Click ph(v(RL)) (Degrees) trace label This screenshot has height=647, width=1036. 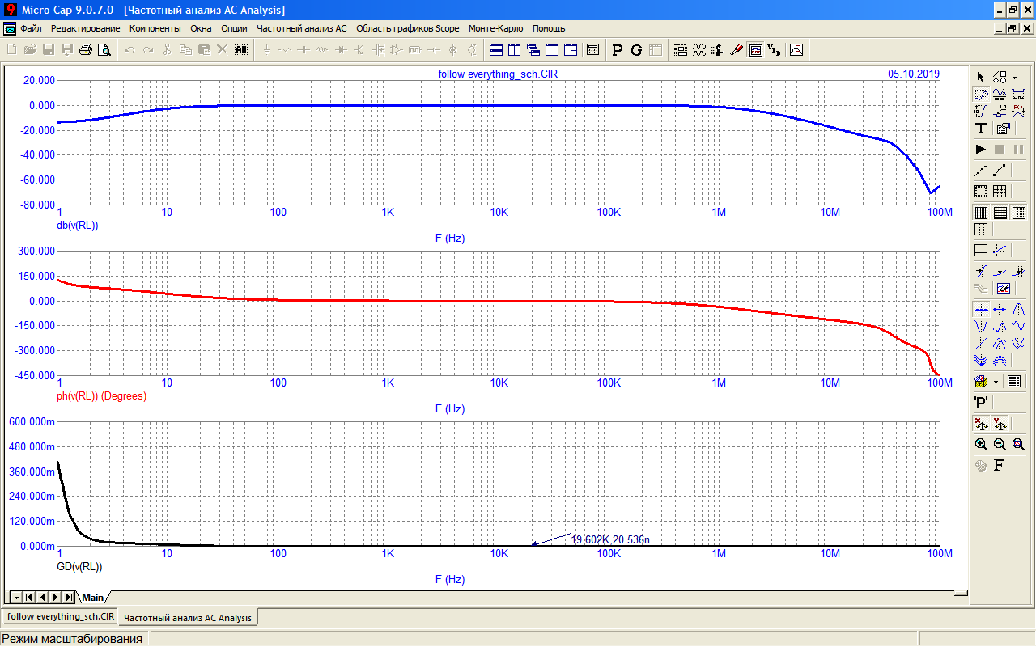click(x=100, y=396)
